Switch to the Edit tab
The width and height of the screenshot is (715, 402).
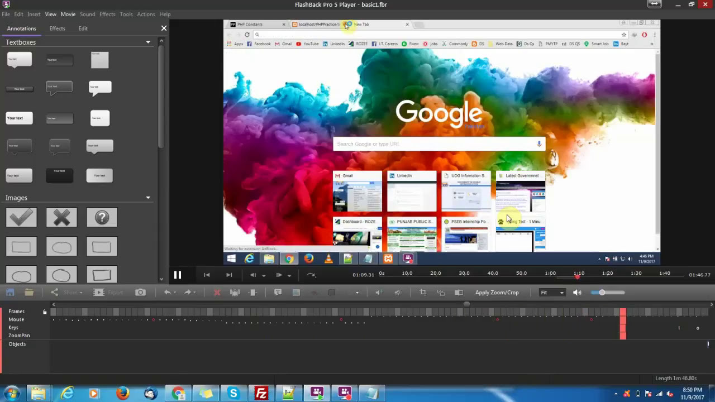click(83, 28)
